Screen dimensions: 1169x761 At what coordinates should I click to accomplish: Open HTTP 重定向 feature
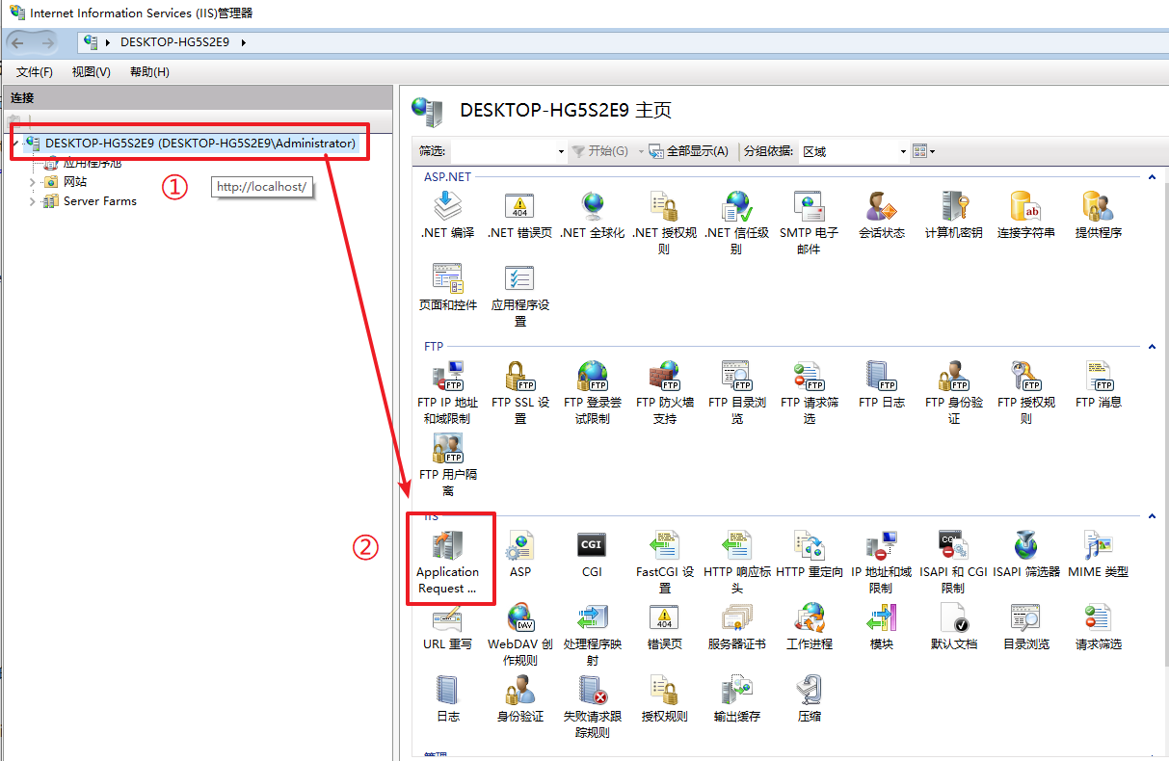coord(810,554)
